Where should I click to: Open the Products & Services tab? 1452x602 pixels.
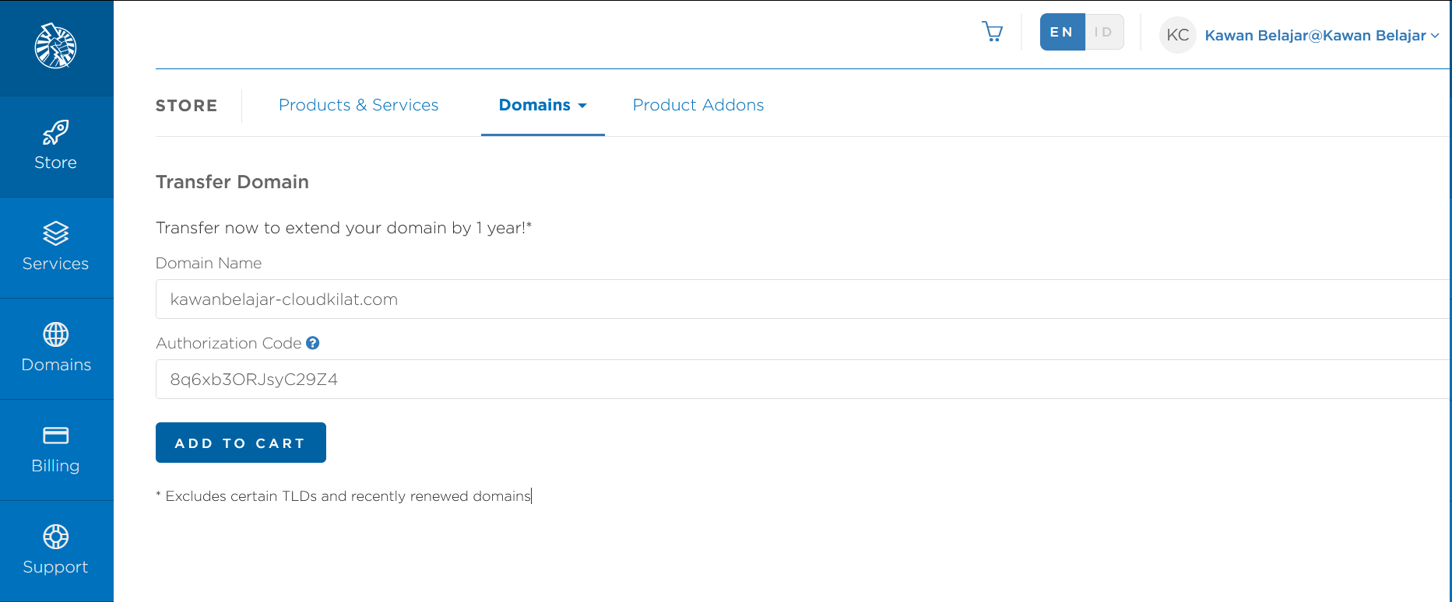click(358, 105)
